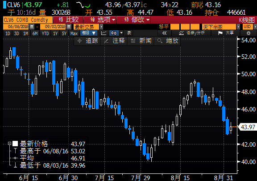Open the 缩放 zoom magnifier tool

tap(167, 41)
